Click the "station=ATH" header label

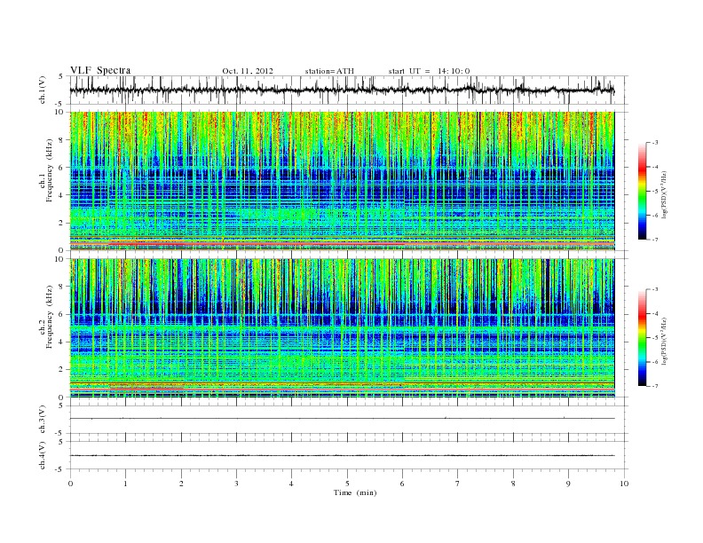(x=329, y=71)
